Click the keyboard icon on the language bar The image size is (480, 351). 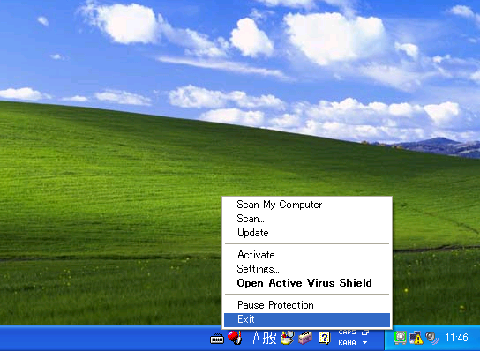(x=217, y=339)
